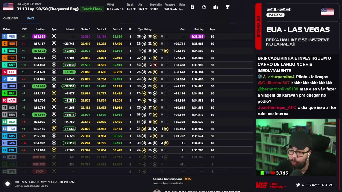
Task: Open the bar chart statistics icon
Action: (x=216, y=7)
